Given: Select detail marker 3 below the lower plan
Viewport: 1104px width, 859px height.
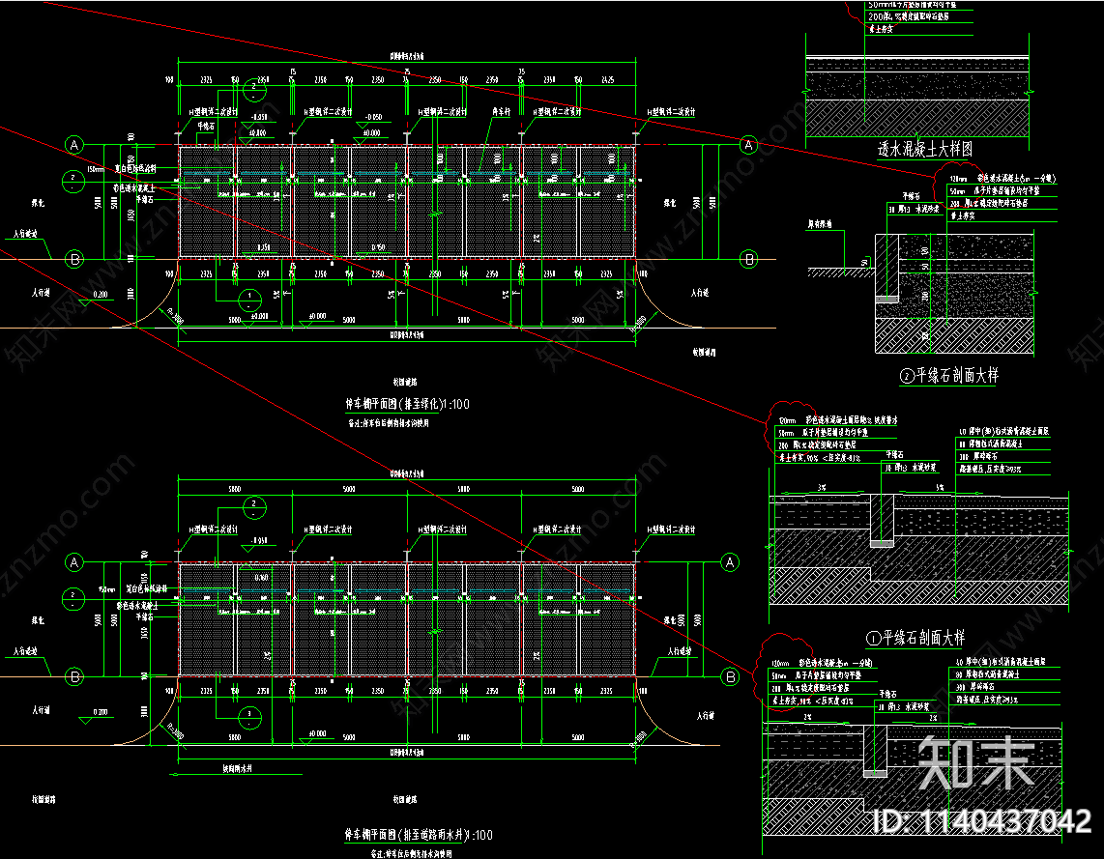Looking at the screenshot, I should click(249, 714).
